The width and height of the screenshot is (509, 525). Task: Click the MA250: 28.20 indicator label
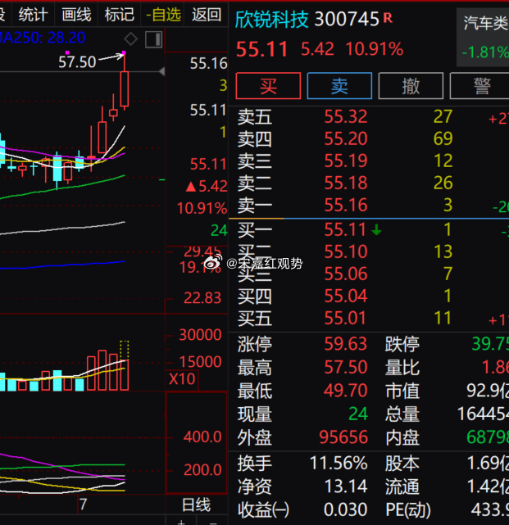43,38
